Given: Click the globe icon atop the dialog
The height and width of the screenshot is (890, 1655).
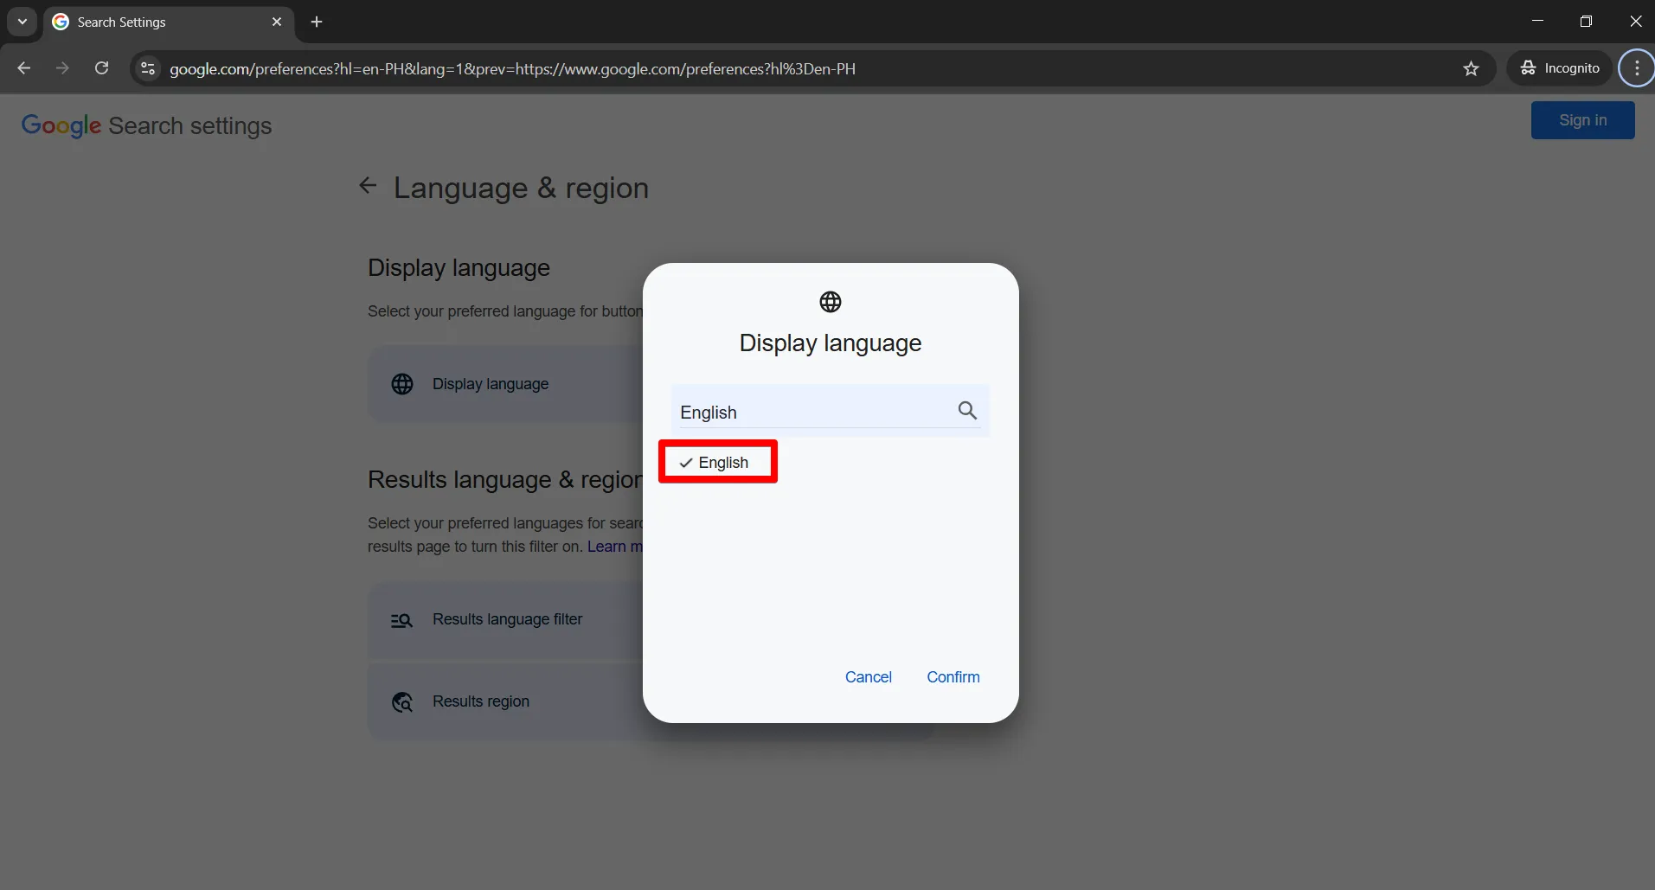Looking at the screenshot, I should pyautogui.click(x=830, y=302).
